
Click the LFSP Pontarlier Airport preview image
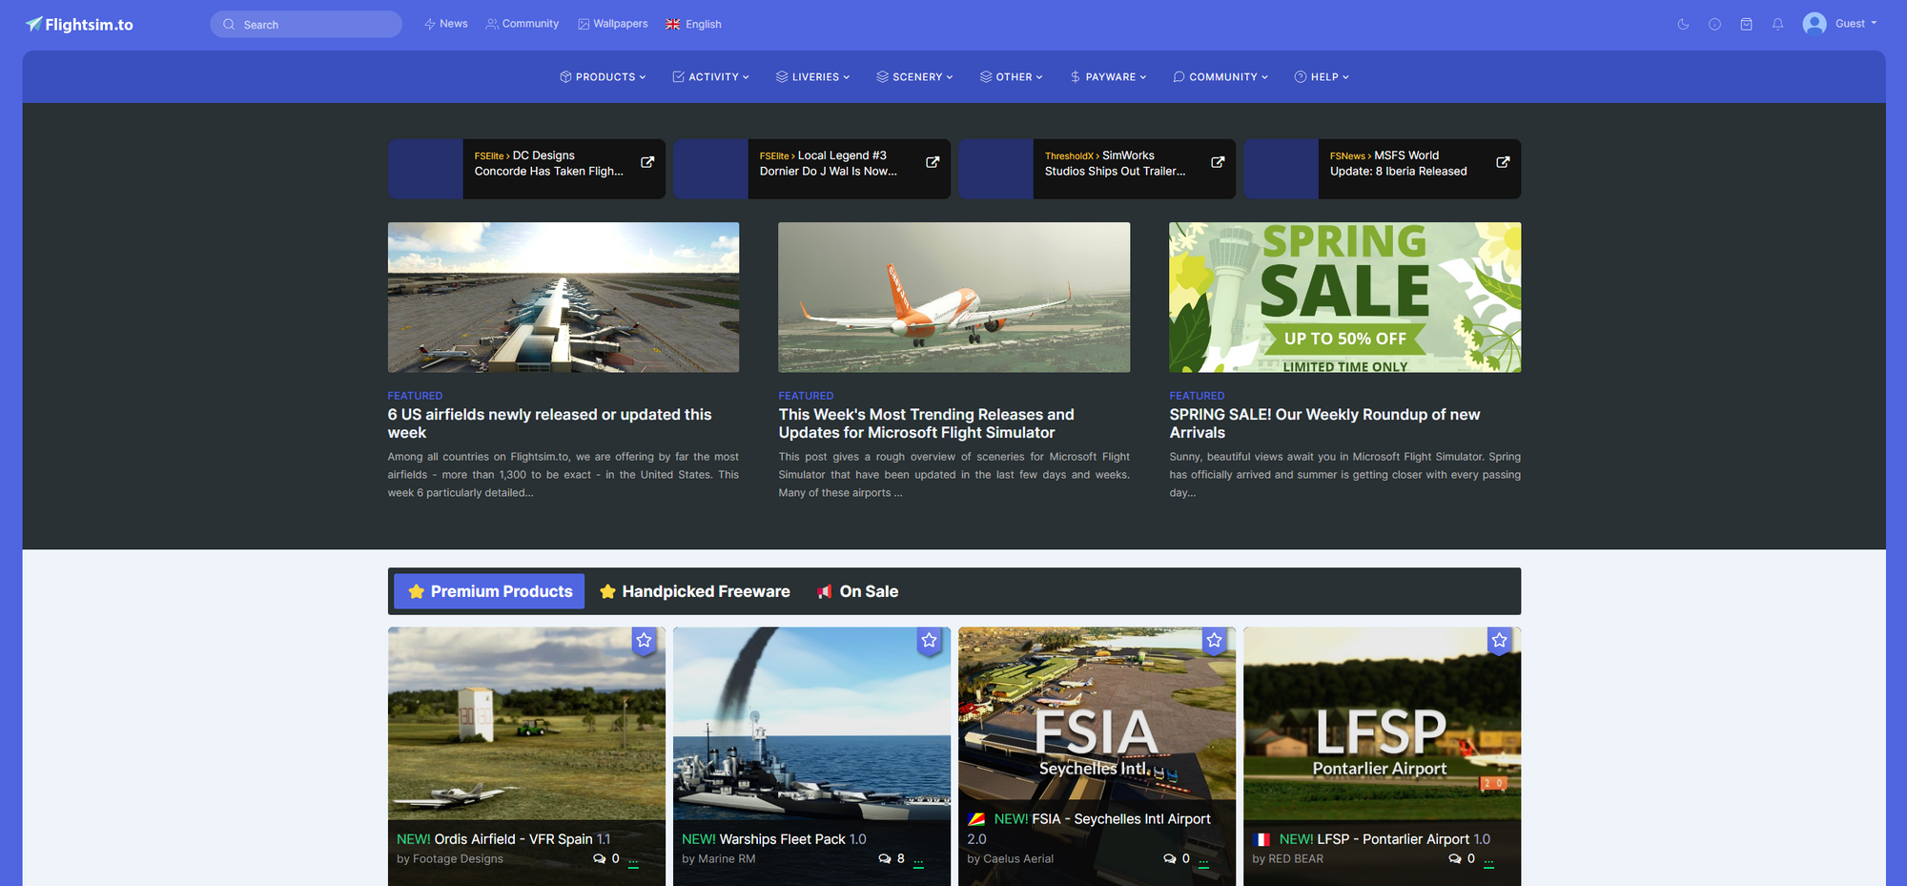[x=1382, y=724]
